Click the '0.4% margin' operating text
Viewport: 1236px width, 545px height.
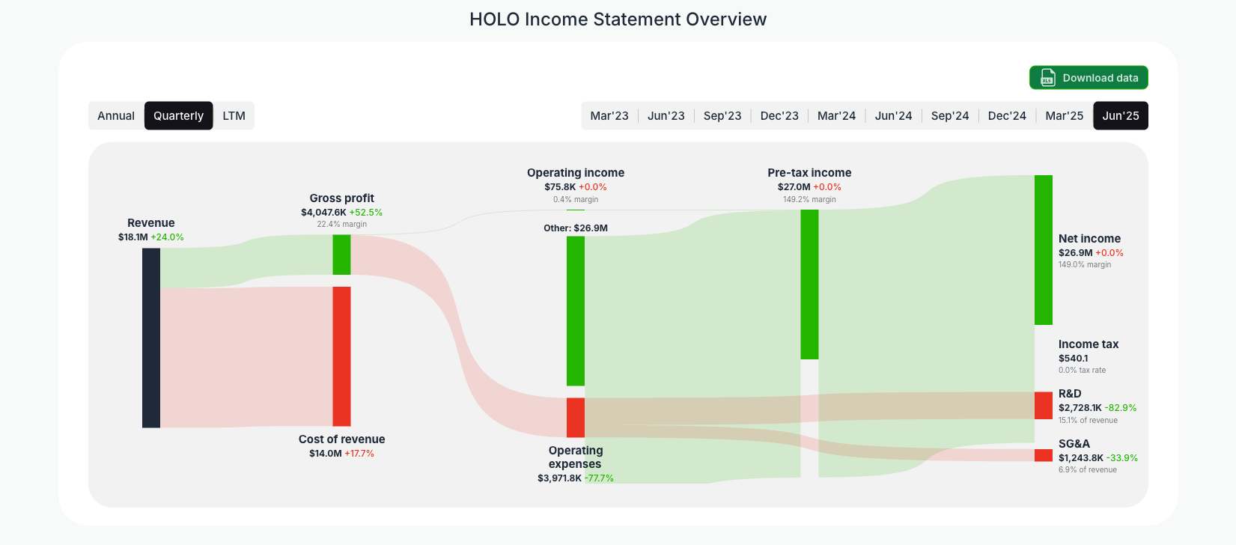(576, 199)
